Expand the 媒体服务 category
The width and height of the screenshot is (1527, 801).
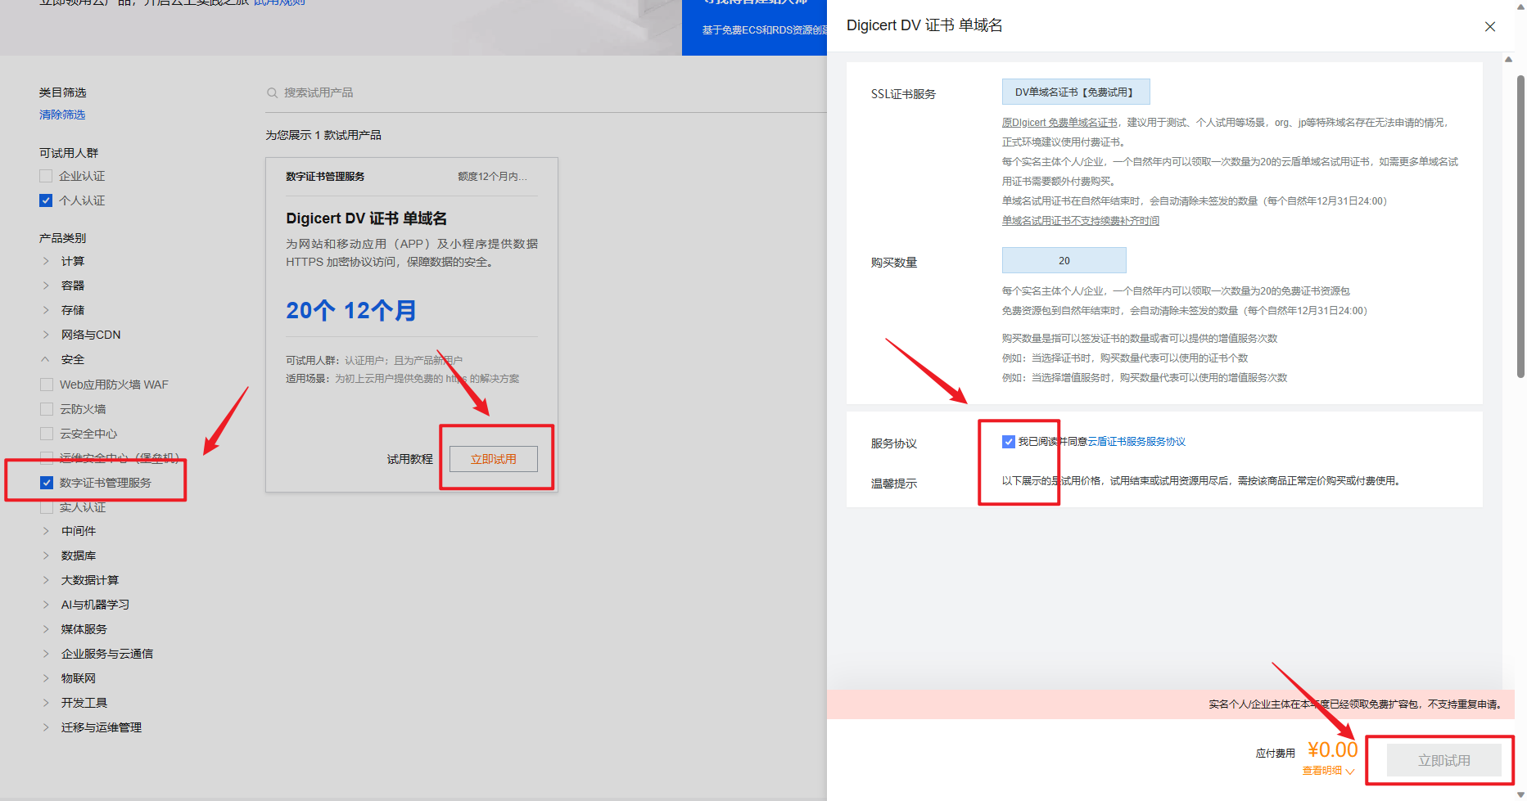coord(46,629)
